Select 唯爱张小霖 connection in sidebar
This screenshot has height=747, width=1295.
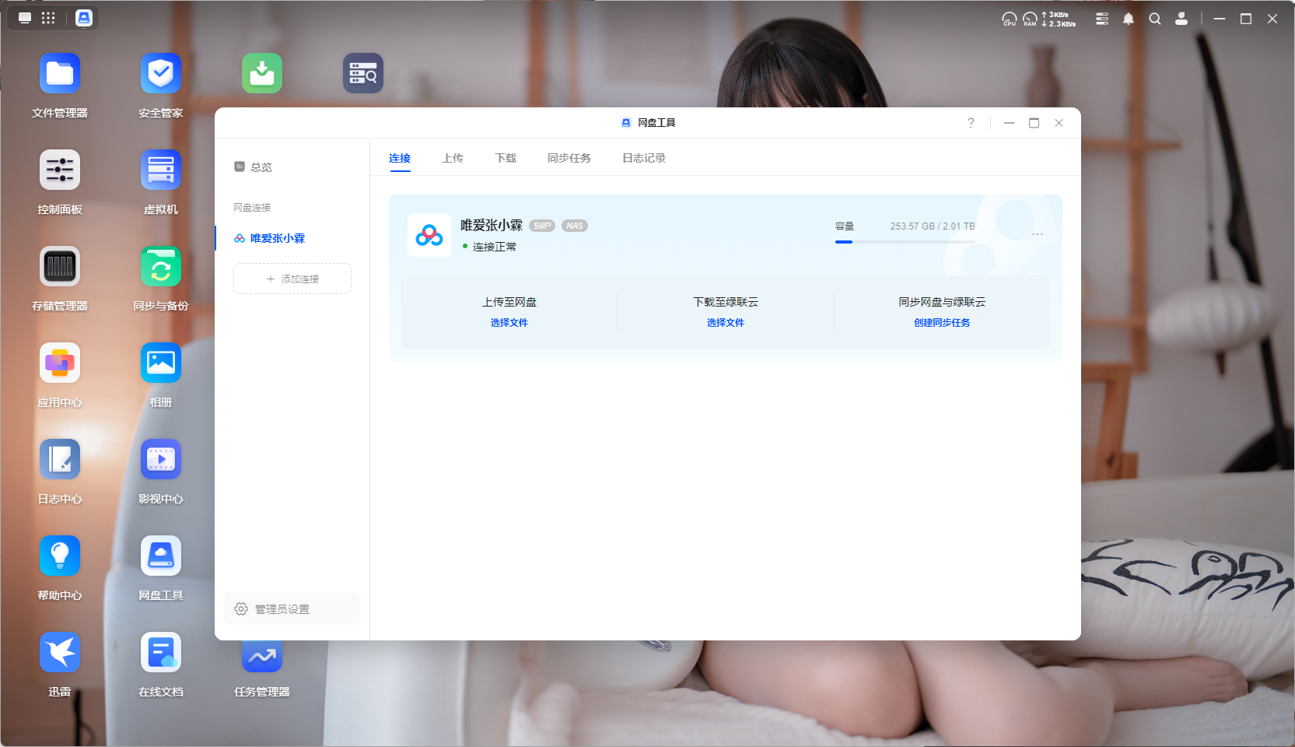[x=292, y=238]
